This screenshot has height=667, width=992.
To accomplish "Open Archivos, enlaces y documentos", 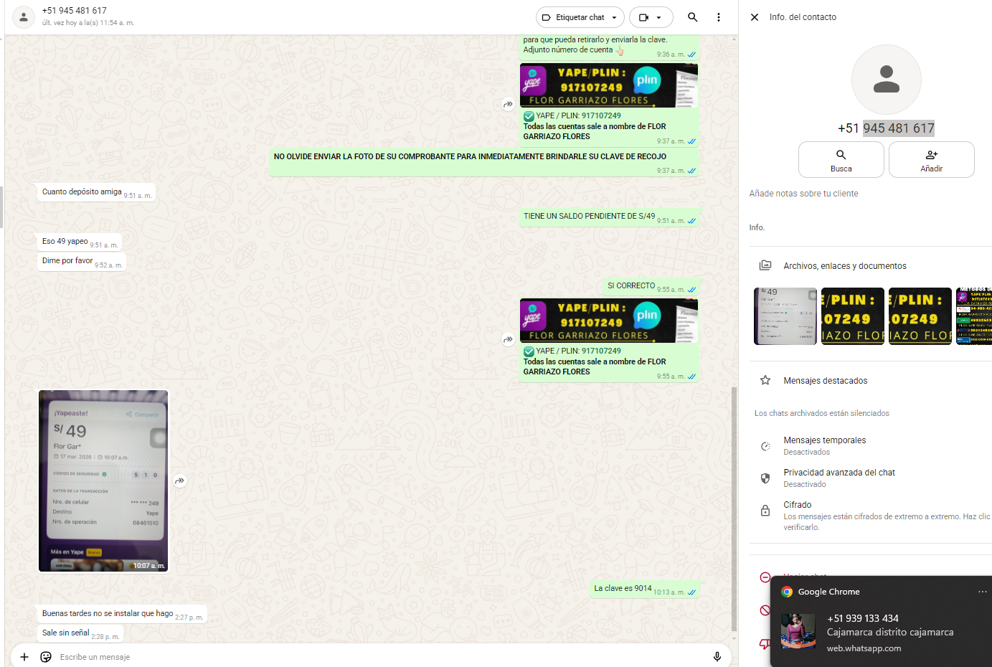I will click(844, 266).
